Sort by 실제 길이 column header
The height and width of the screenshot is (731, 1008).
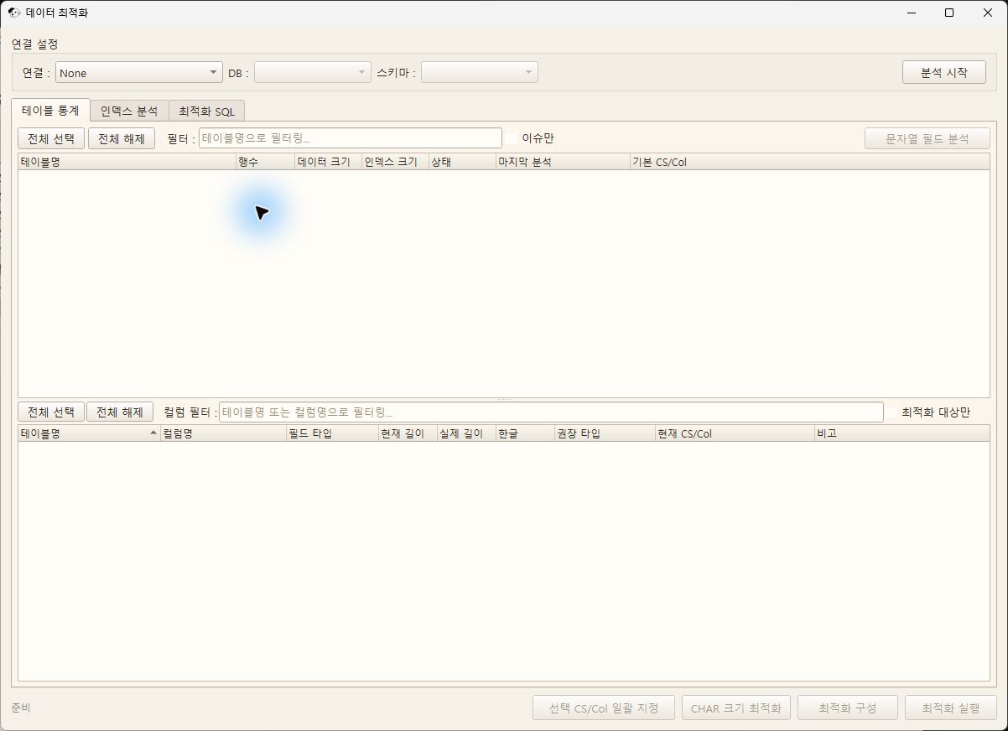(466, 433)
